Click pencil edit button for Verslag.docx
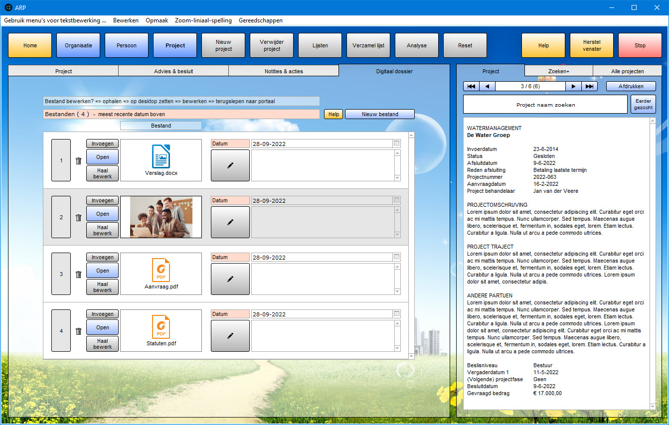This screenshot has height=425, width=669. [230, 165]
